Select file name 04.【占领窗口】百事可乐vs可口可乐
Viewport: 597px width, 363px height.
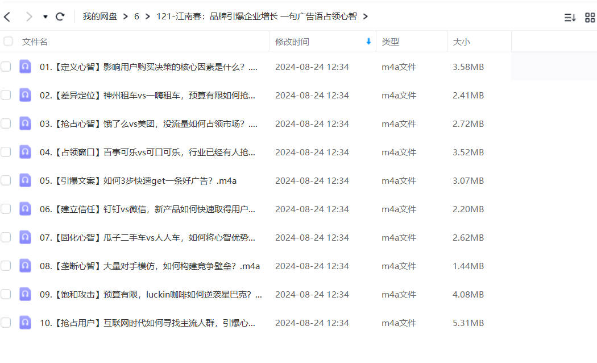[x=147, y=152]
